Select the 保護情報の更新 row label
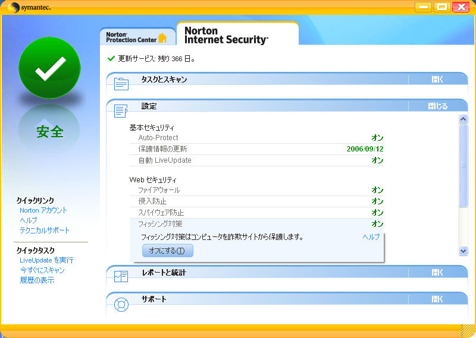The width and height of the screenshot is (476, 338). 162,149
